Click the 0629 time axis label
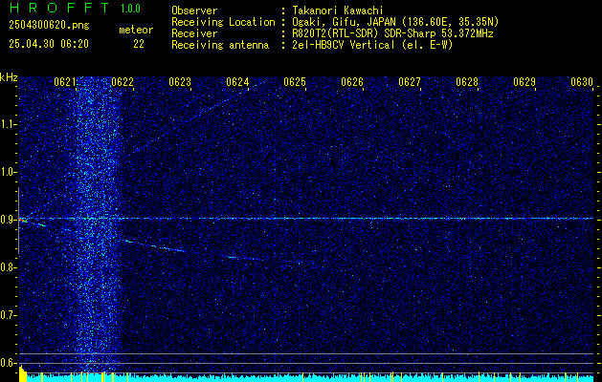Screen dimensions: 602x382 524,82
